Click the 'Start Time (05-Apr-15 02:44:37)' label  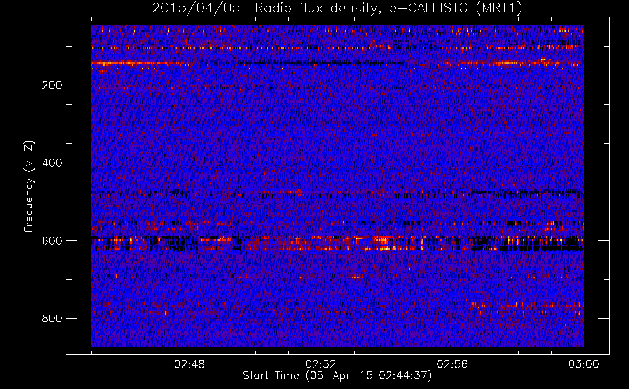337,376
